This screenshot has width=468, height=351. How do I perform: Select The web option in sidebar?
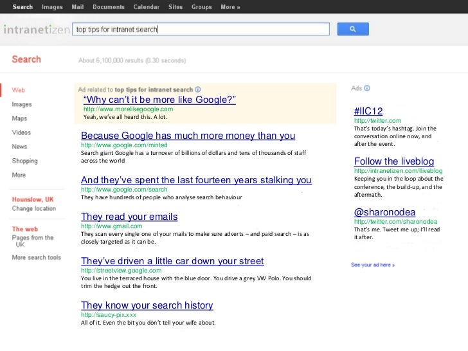tap(25, 229)
